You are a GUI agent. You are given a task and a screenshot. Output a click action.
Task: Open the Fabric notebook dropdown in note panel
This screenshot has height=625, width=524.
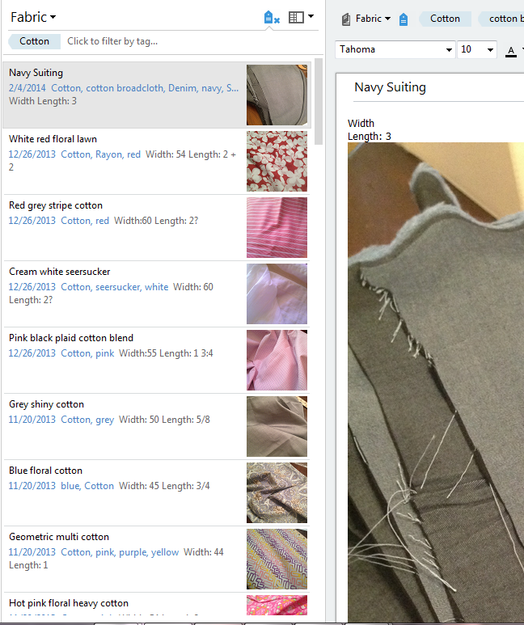tap(373, 19)
